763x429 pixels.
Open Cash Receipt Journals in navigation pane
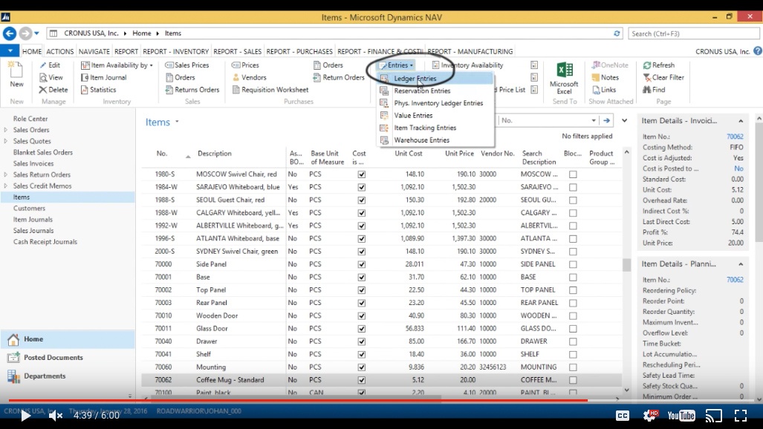pyautogui.click(x=45, y=242)
